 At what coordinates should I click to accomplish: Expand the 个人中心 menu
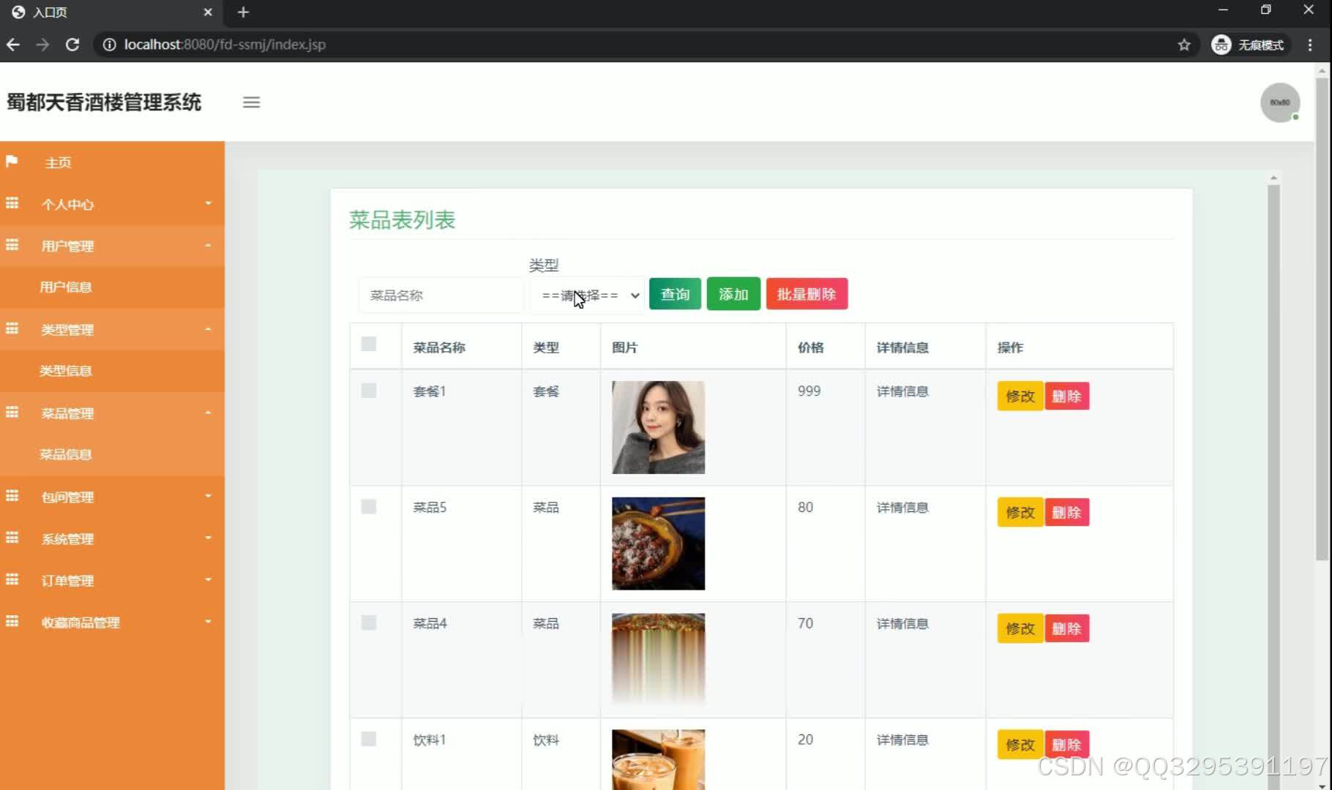point(112,204)
